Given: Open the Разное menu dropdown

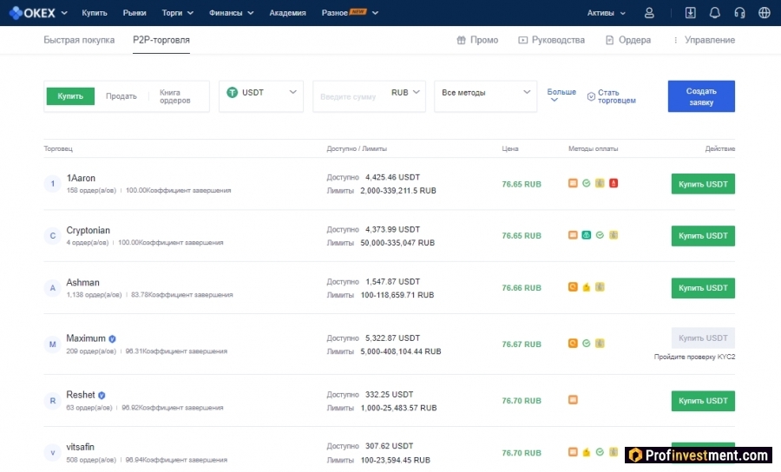Looking at the screenshot, I should coord(350,13).
